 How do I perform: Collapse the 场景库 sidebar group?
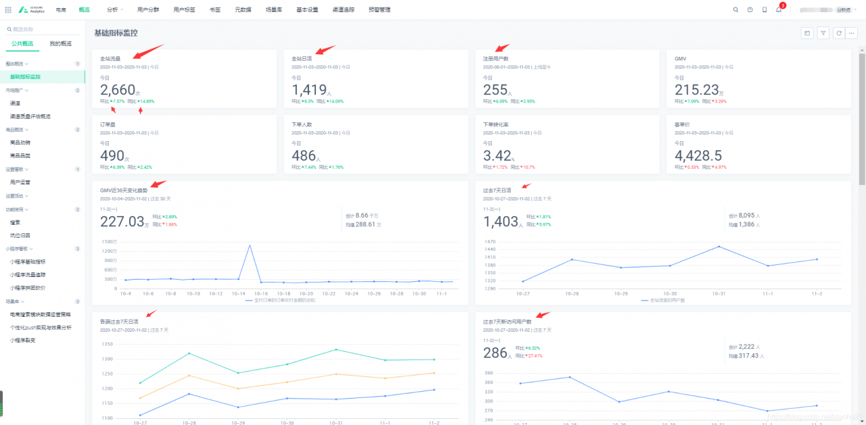pos(14,301)
